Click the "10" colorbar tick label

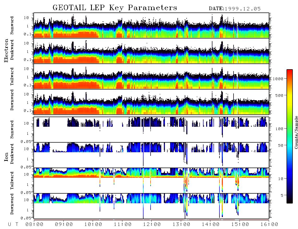(x=281, y=179)
